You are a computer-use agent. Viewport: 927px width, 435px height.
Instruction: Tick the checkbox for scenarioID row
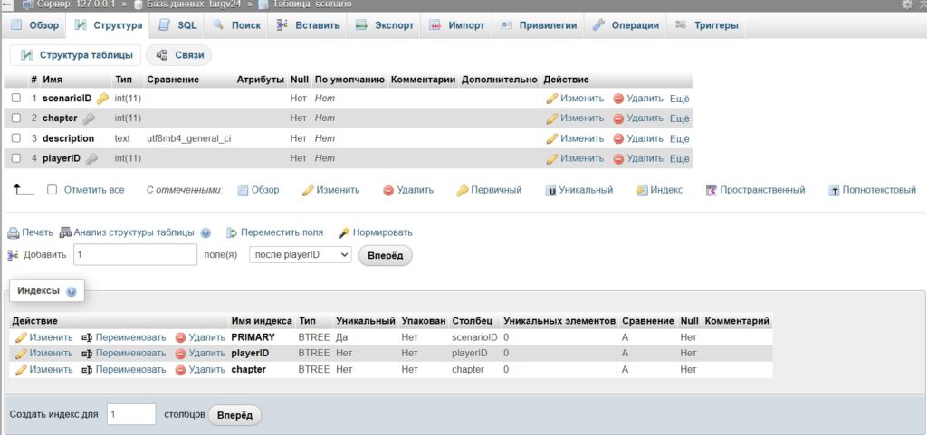point(16,98)
